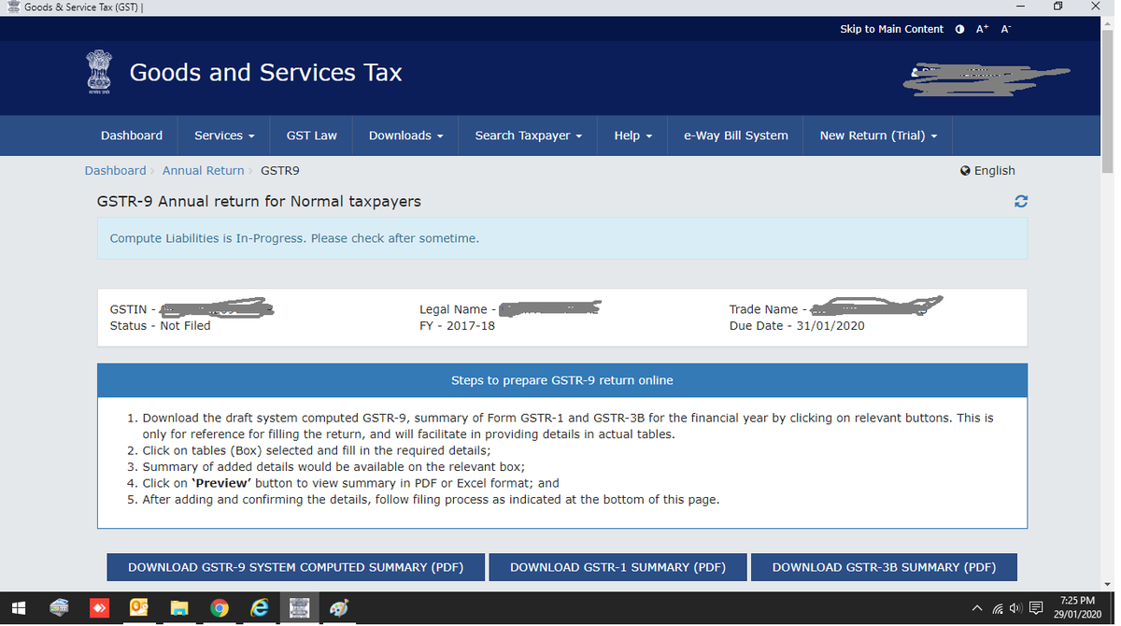Screen dimensions: 1121x626
Task: Launch Google Chrome from taskbar
Action: pos(220,608)
